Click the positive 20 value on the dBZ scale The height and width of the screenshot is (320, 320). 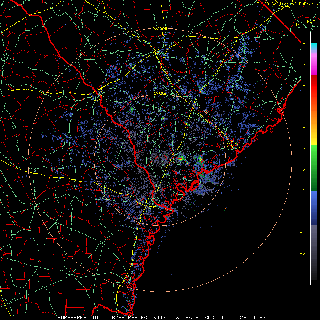(305, 169)
